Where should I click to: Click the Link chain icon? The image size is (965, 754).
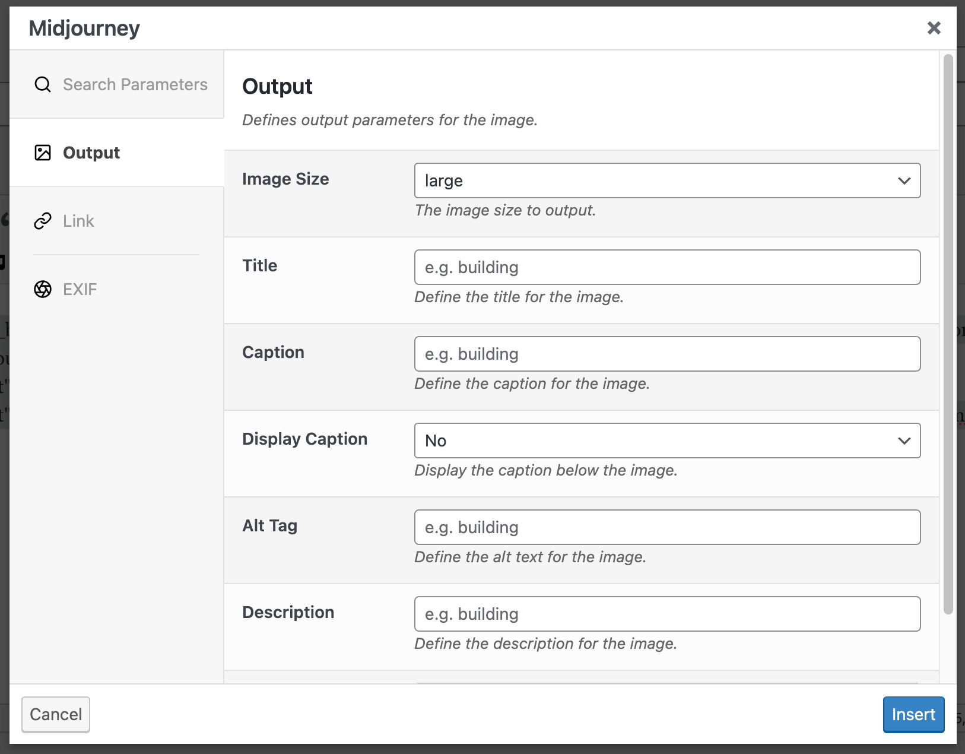click(x=43, y=221)
